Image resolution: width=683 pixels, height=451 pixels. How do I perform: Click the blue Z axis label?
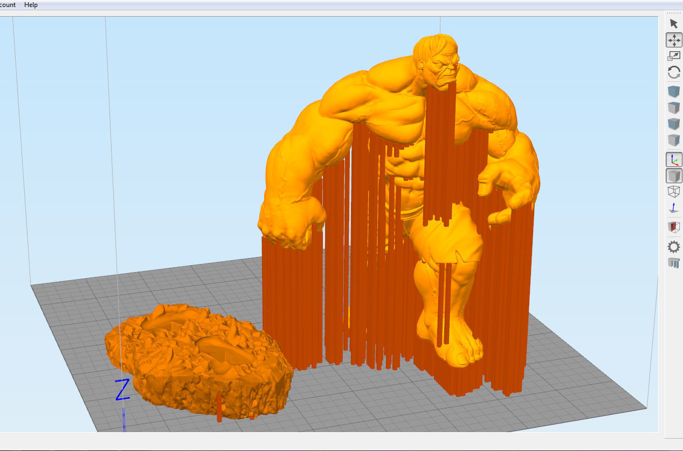pos(123,390)
